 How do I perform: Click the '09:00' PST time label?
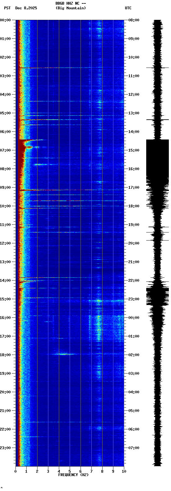[x=5, y=188]
